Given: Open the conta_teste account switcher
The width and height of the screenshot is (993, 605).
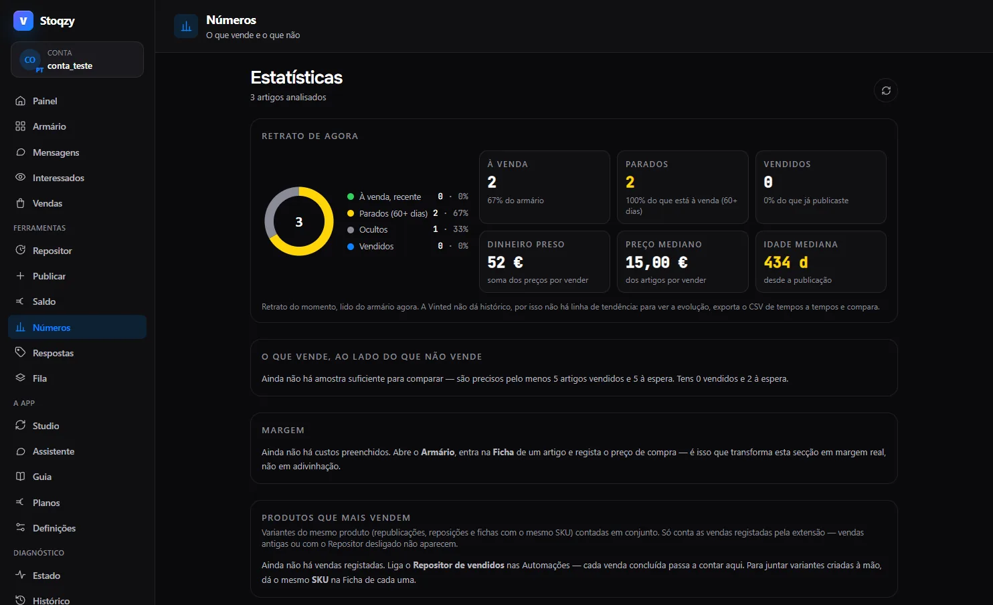Looking at the screenshot, I should 77,59.
